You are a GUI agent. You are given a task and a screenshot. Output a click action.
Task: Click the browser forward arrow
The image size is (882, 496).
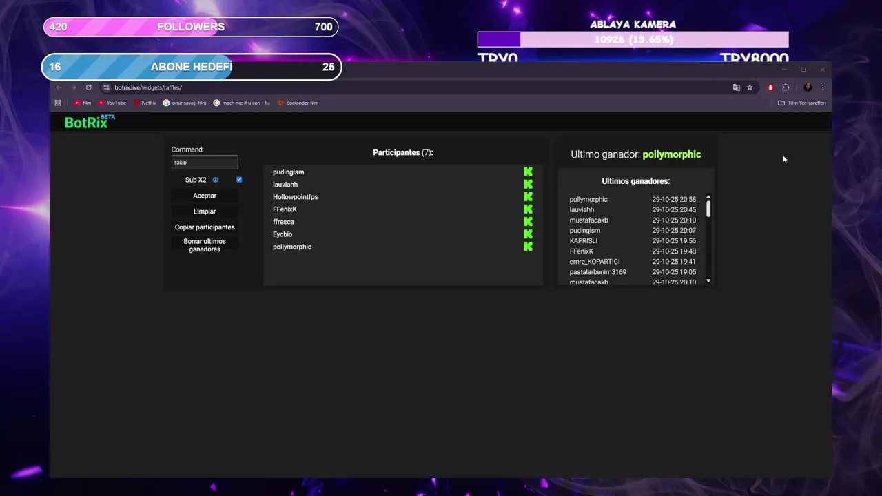pyautogui.click(x=73, y=87)
